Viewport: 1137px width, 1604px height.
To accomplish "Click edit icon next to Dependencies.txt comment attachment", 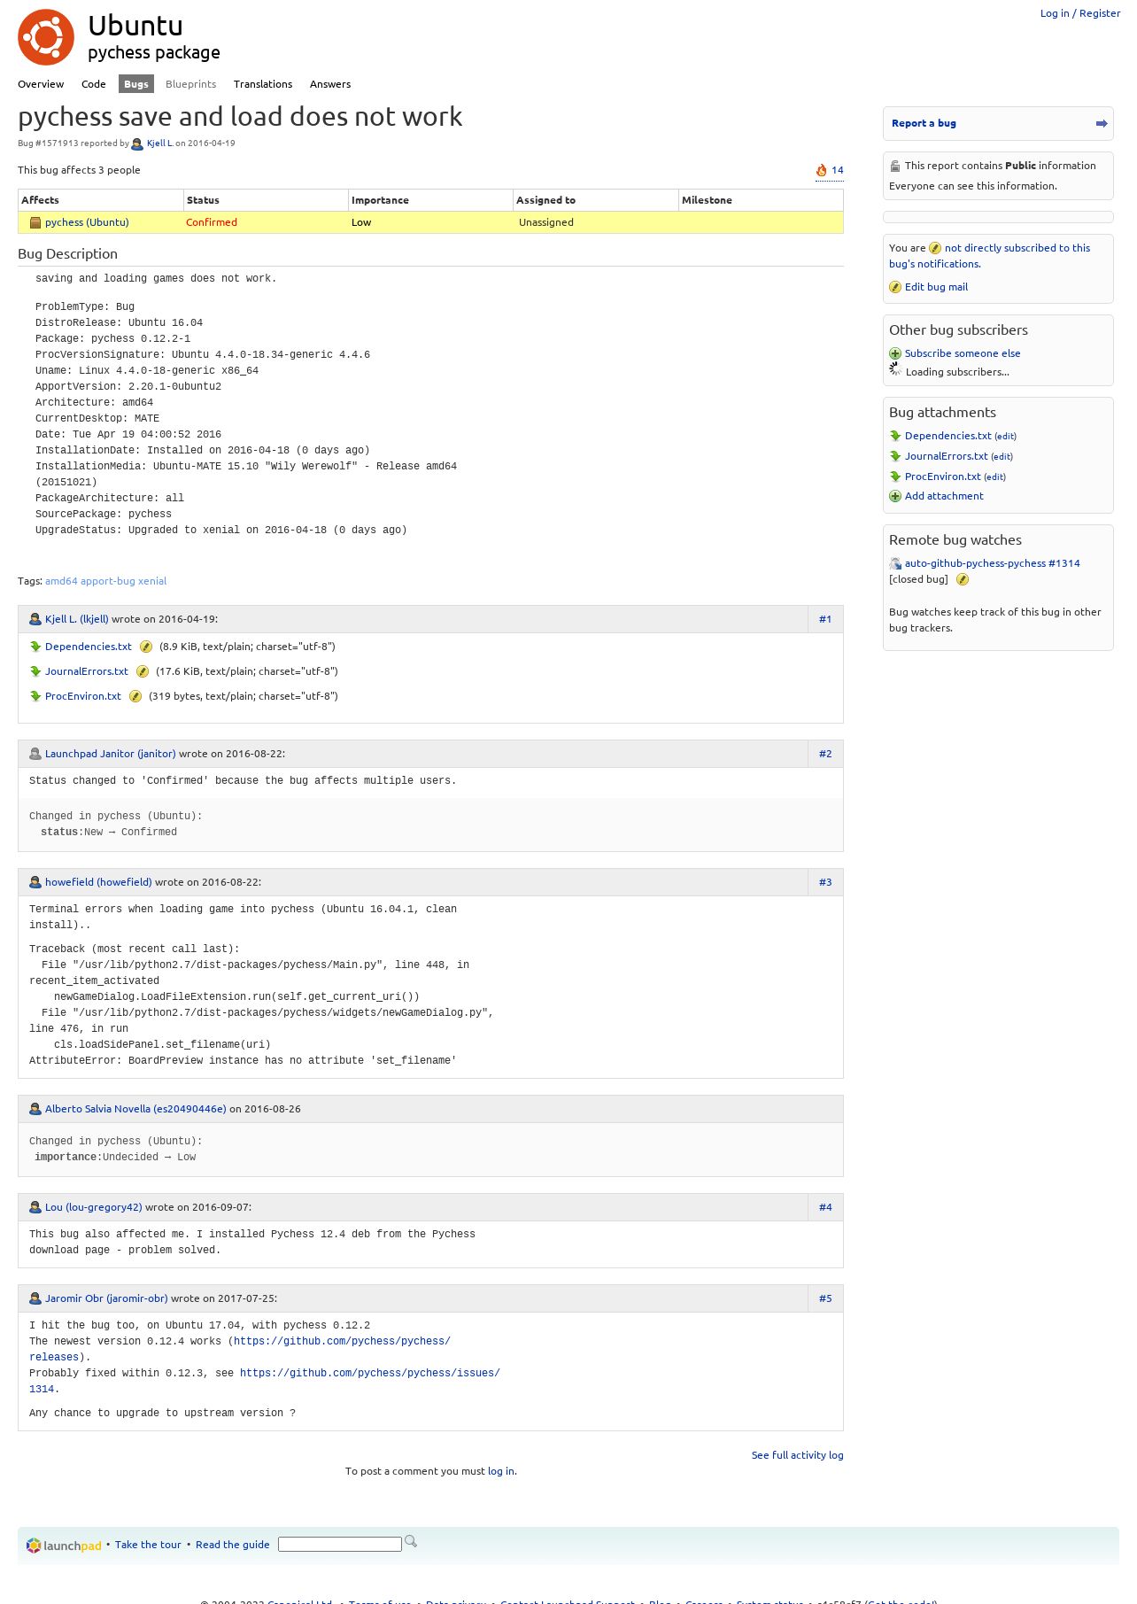I will [146, 647].
